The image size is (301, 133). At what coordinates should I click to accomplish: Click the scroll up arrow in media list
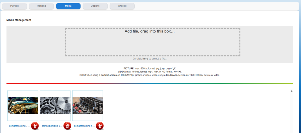[291, 91]
